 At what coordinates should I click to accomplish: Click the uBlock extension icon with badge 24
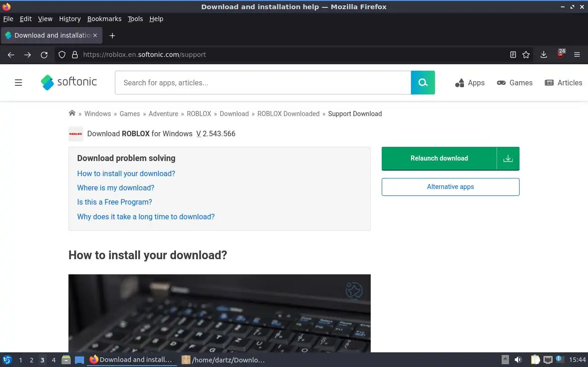[x=560, y=54]
